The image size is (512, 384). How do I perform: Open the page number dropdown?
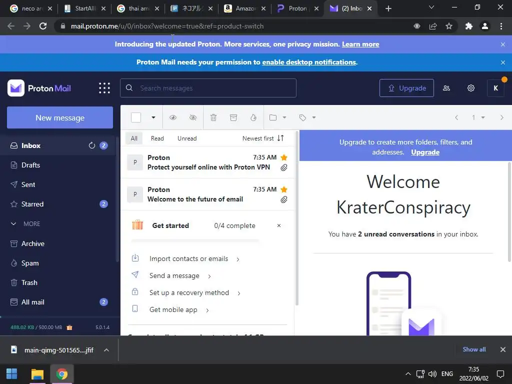(x=478, y=117)
